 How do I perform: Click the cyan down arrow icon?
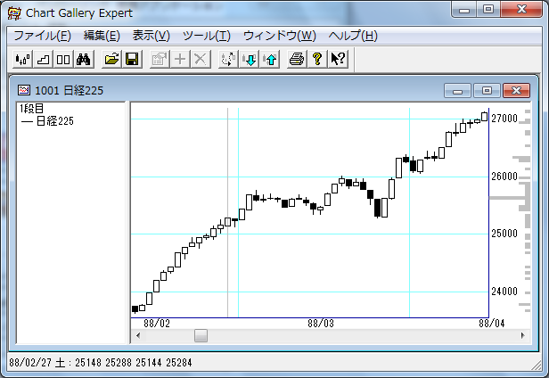250,59
